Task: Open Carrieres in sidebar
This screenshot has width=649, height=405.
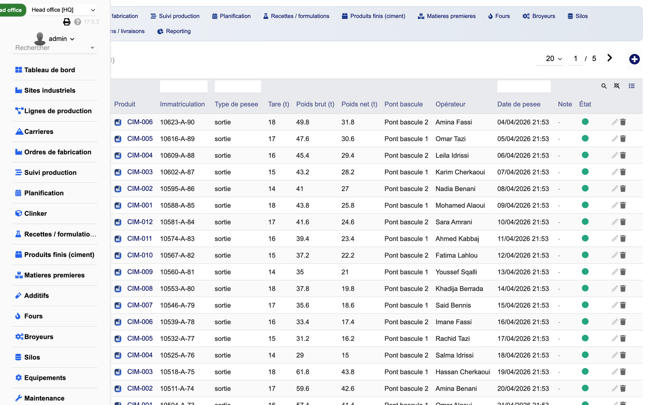Action: [39, 132]
